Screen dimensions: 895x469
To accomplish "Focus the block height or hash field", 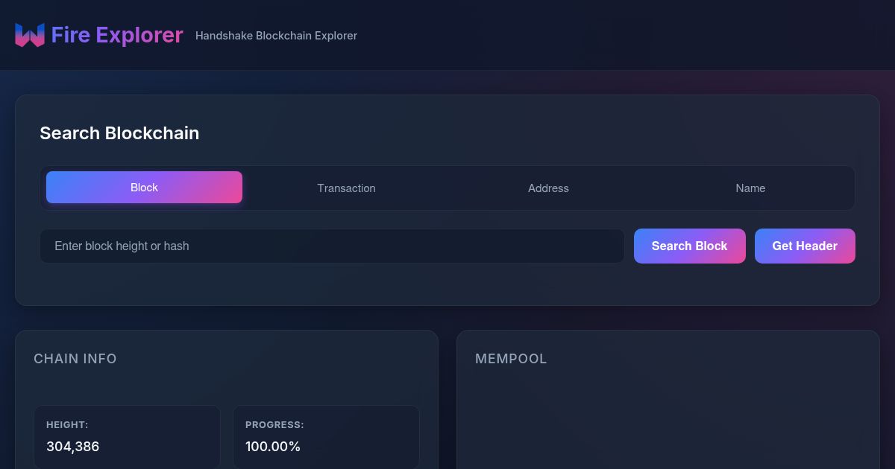I will coord(332,246).
